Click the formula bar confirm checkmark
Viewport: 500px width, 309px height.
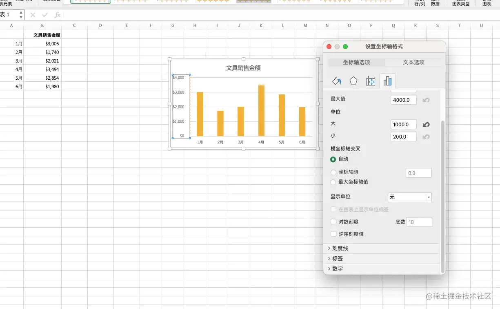[45, 15]
